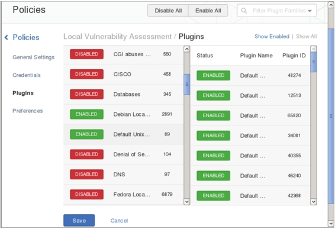Click Plugin Name column header
Image resolution: width=335 pixels, height=229 pixels.
pos(256,56)
